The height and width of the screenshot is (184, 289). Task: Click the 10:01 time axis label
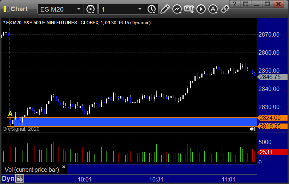[85, 179]
